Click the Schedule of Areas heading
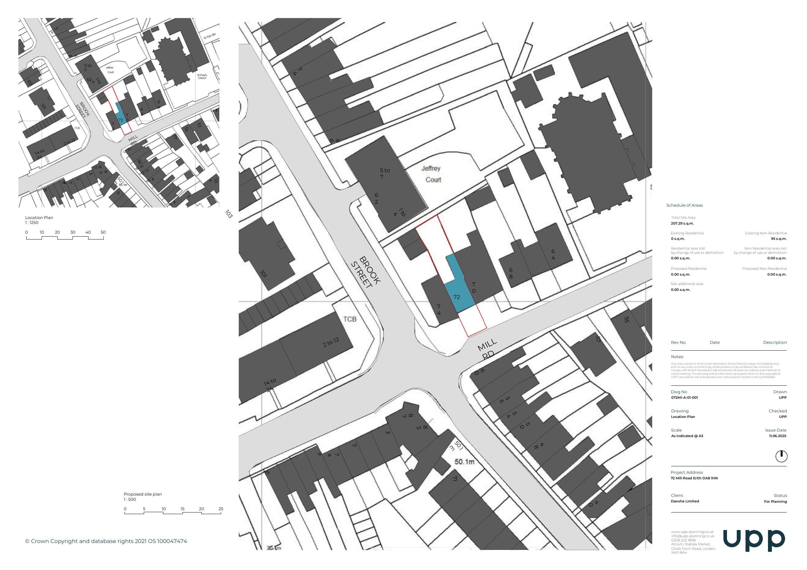 coord(684,205)
